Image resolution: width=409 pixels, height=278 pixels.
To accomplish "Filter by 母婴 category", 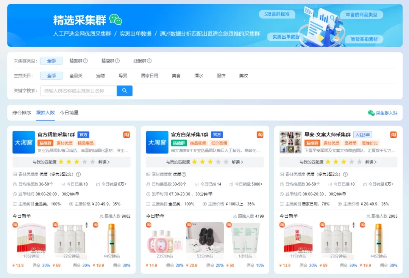I will tap(123, 76).
